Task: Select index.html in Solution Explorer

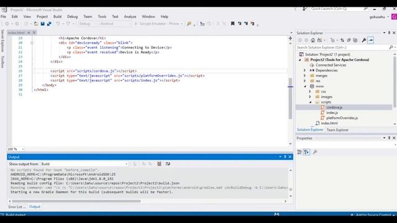Action: pos(329,123)
